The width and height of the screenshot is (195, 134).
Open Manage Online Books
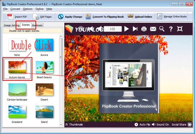172,17
